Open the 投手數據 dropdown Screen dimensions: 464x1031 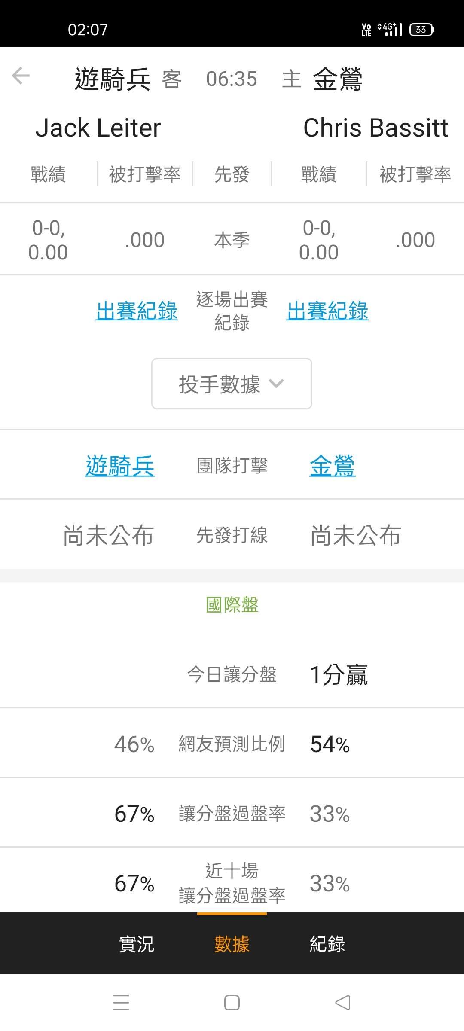(x=232, y=384)
